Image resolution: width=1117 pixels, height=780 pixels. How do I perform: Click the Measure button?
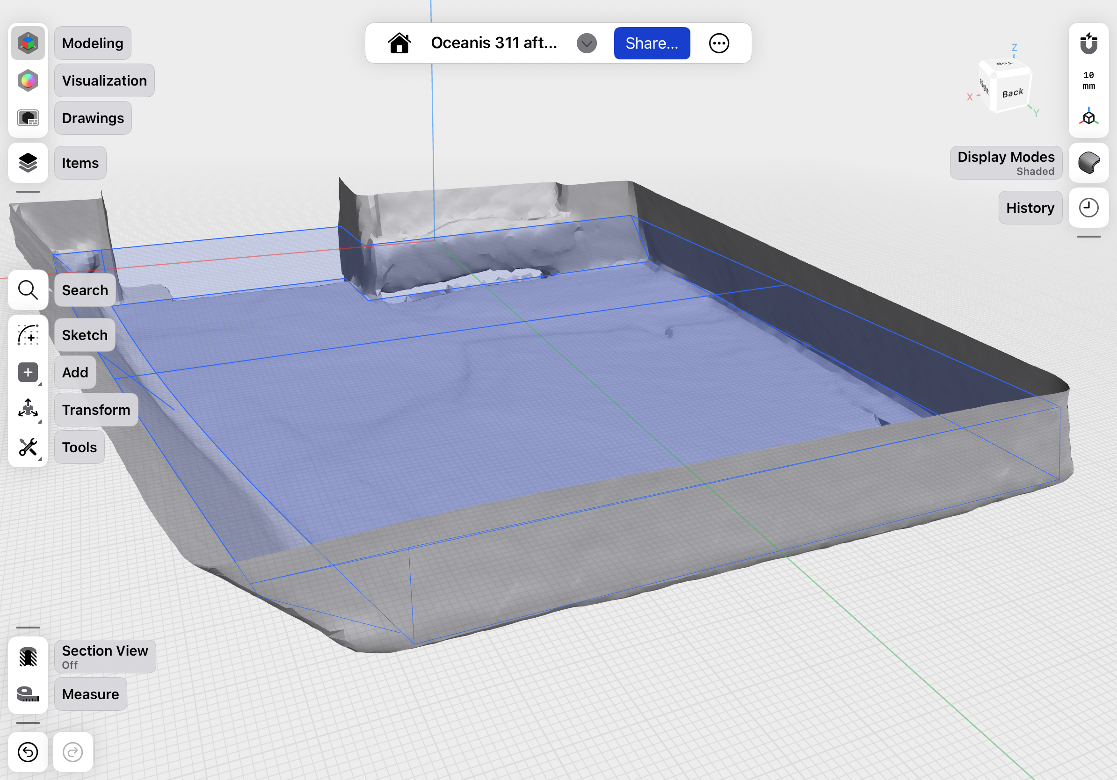[90, 694]
